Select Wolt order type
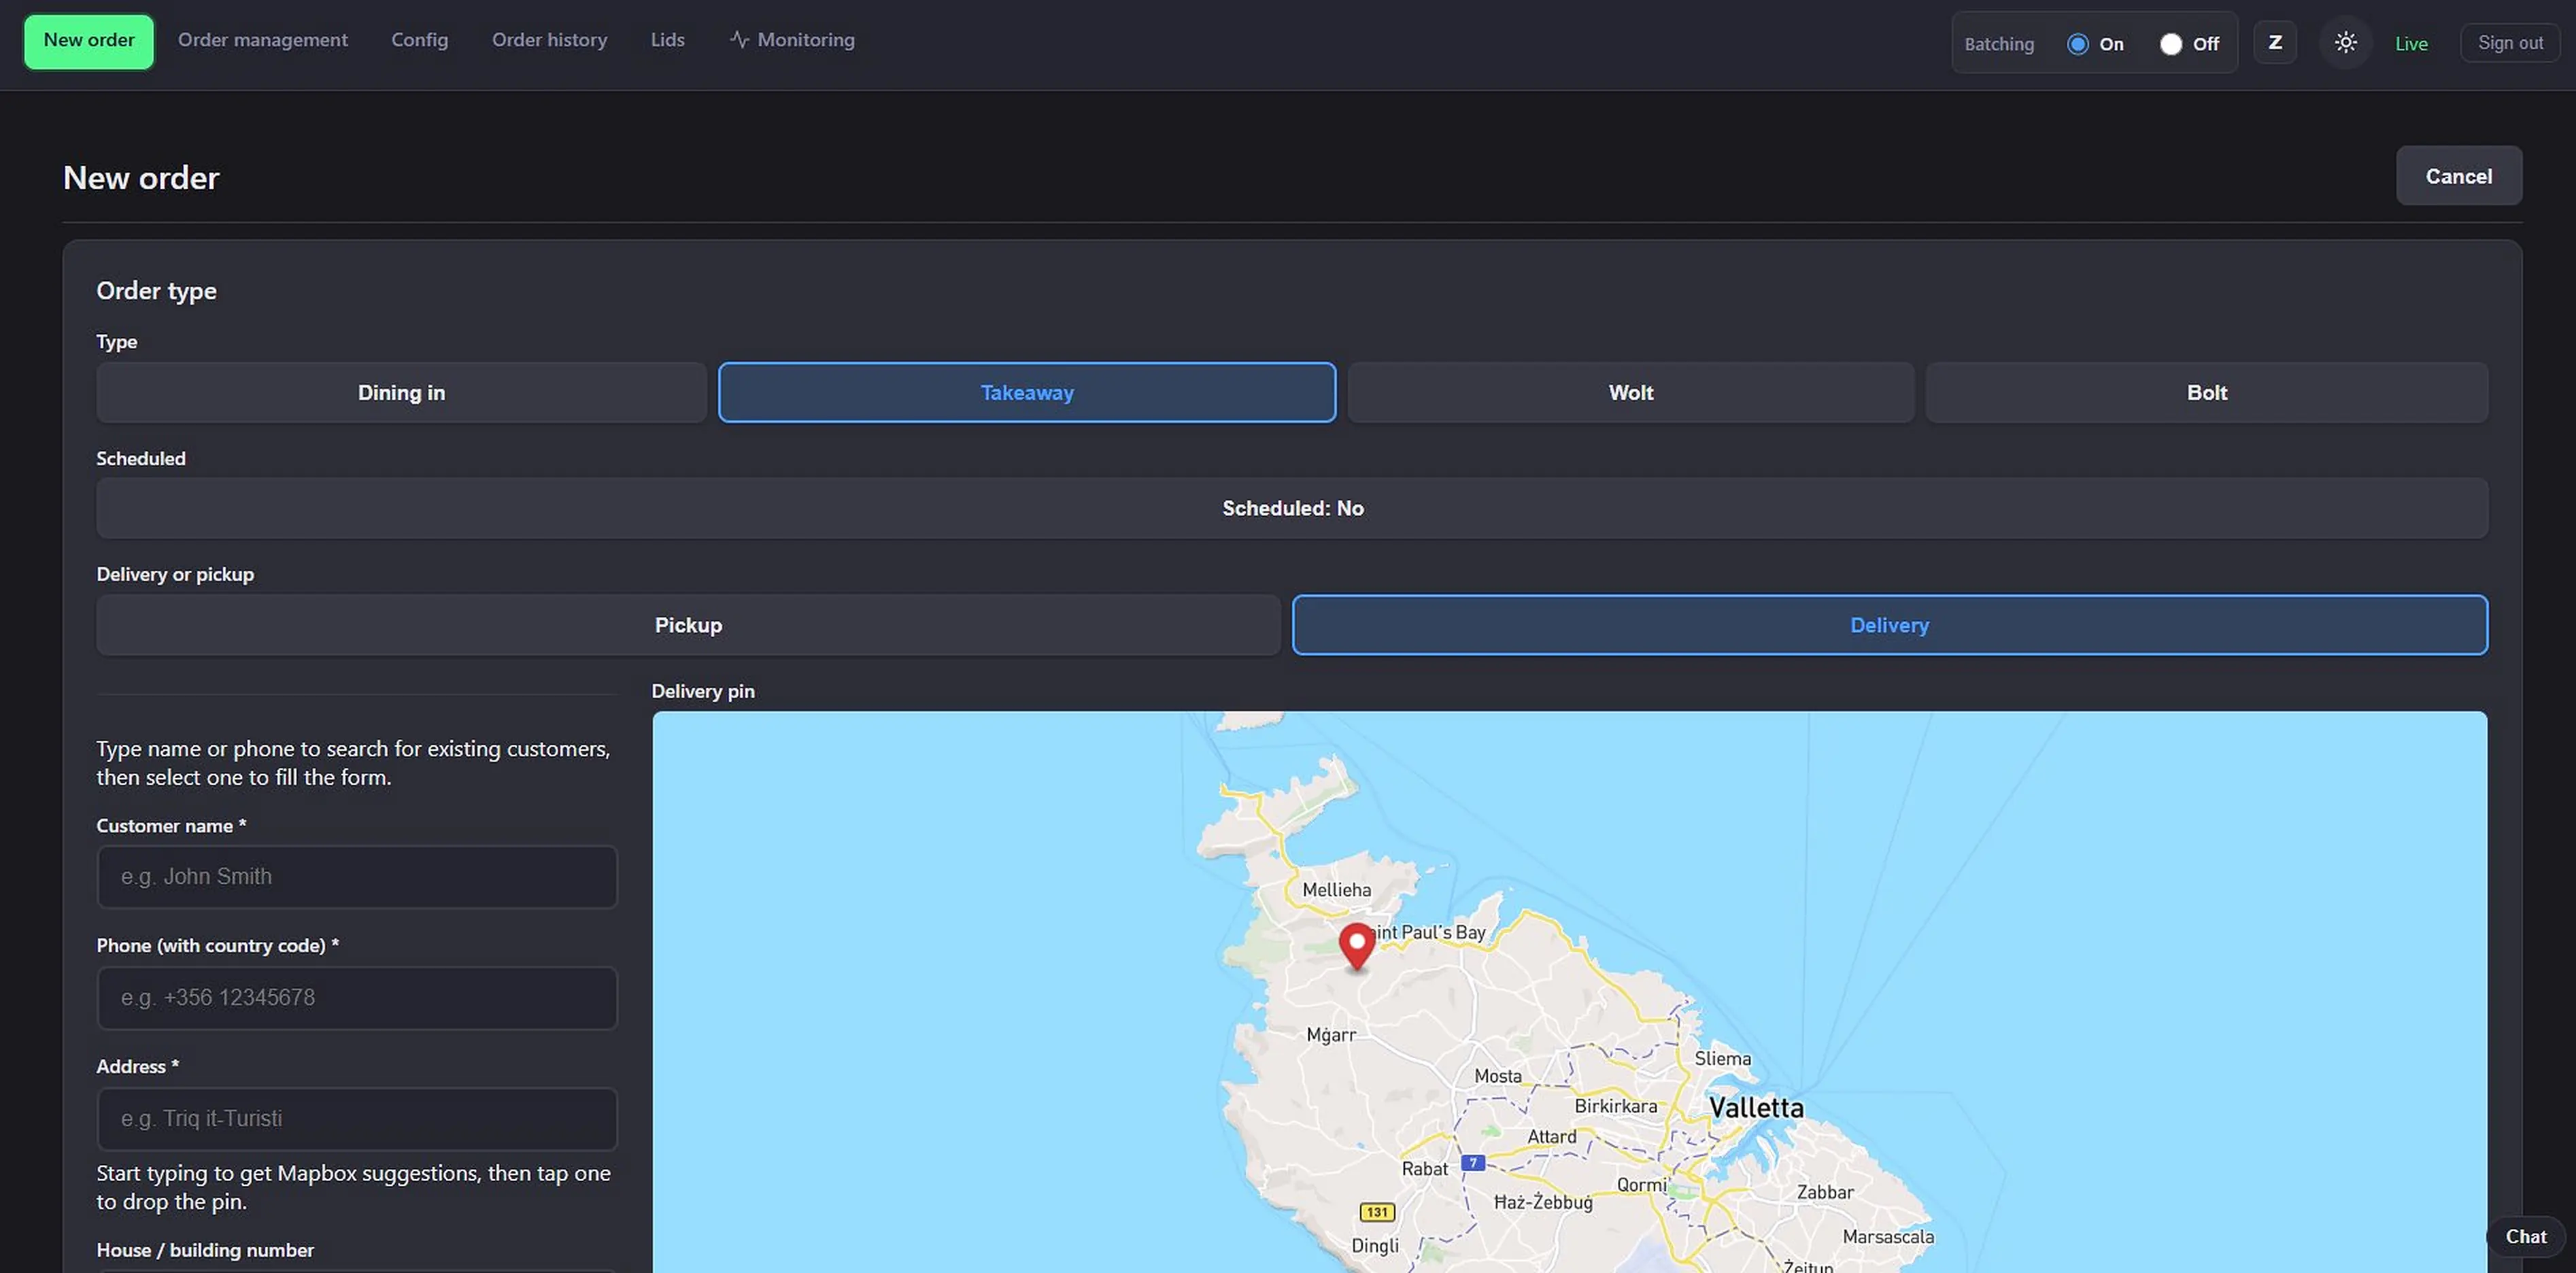Screen dimensions: 2576x1273 tap(1631, 393)
